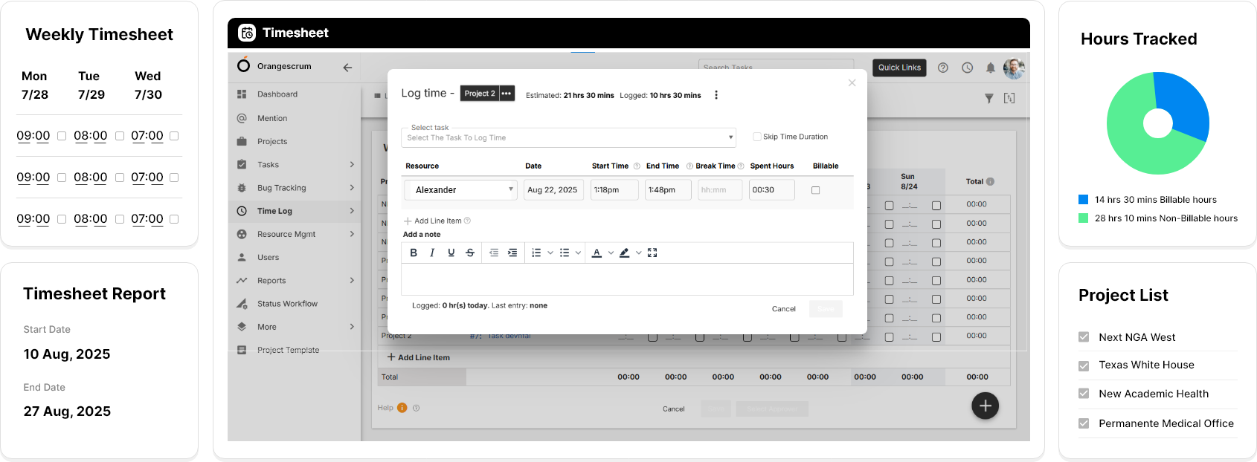Click Add Line Item below the timesheet table
The height and width of the screenshot is (462, 1257).
tap(418, 357)
